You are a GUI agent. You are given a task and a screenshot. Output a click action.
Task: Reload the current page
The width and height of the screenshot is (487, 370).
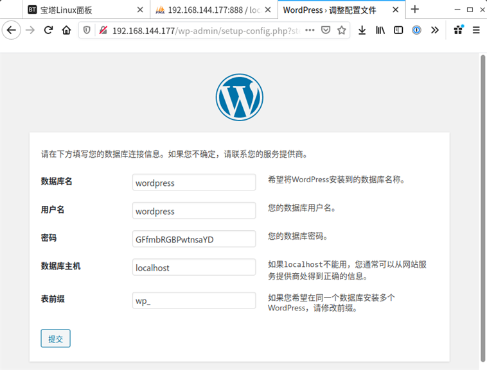[48, 30]
